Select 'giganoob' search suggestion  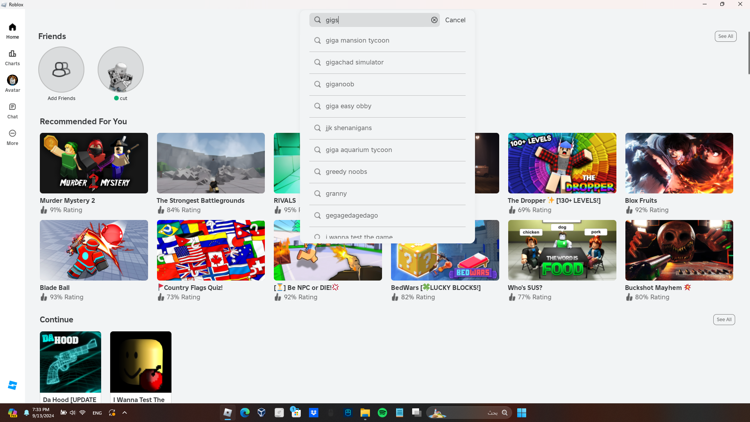click(387, 84)
